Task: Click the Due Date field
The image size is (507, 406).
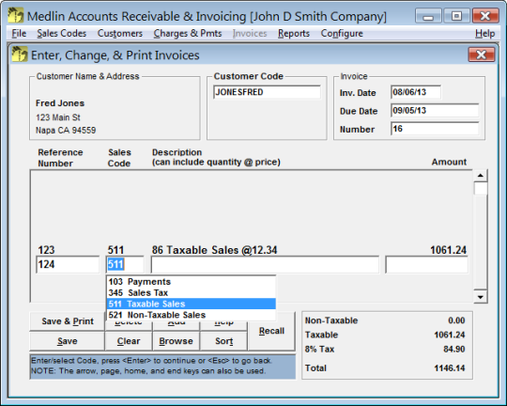Action: tap(435, 111)
